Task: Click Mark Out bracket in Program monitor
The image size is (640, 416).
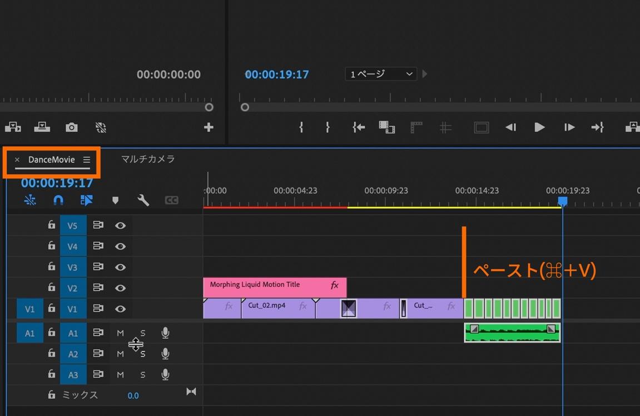Action: point(328,127)
